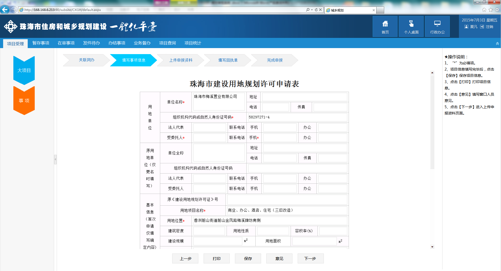Click the 单位名称 text field
Screen dimensions: 501x271
(x=219, y=102)
